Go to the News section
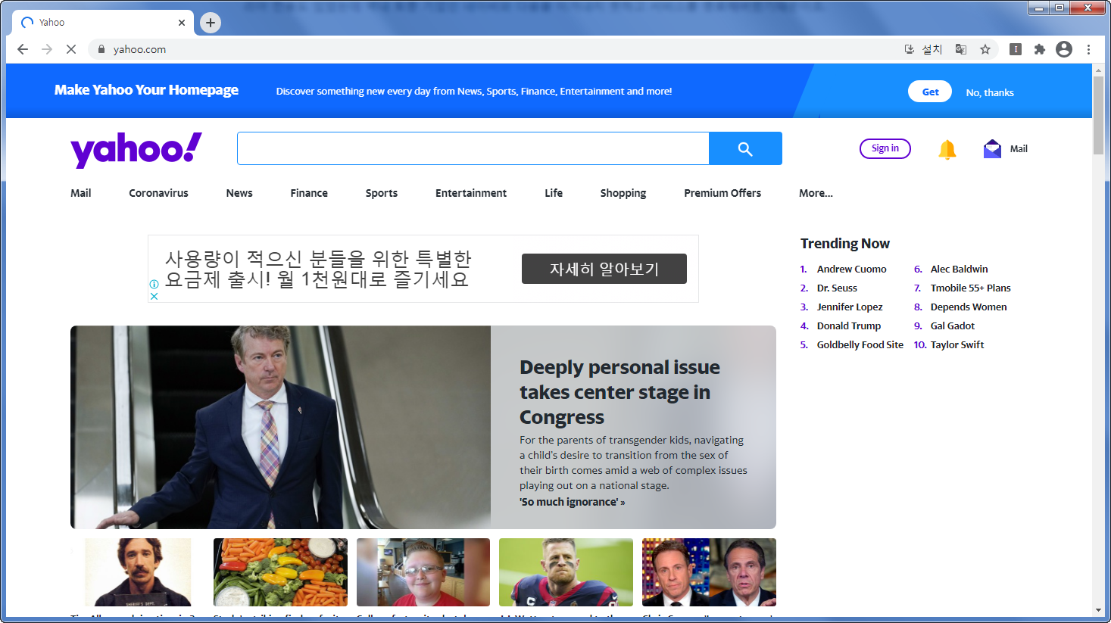 pyautogui.click(x=239, y=193)
